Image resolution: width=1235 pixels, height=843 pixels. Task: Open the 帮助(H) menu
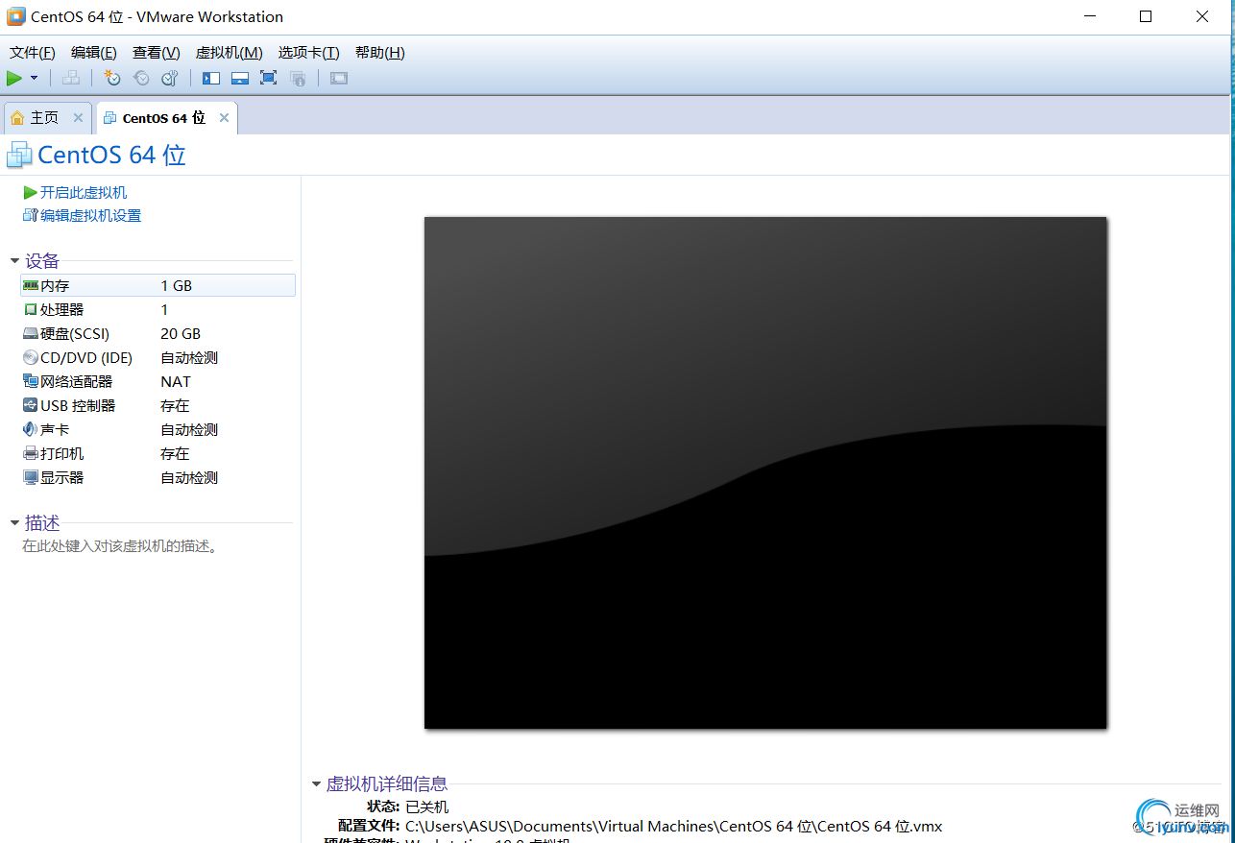tap(380, 53)
